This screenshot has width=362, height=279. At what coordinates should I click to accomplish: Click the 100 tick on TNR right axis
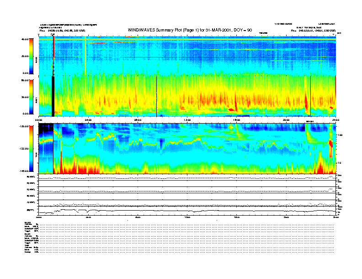(340, 135)
